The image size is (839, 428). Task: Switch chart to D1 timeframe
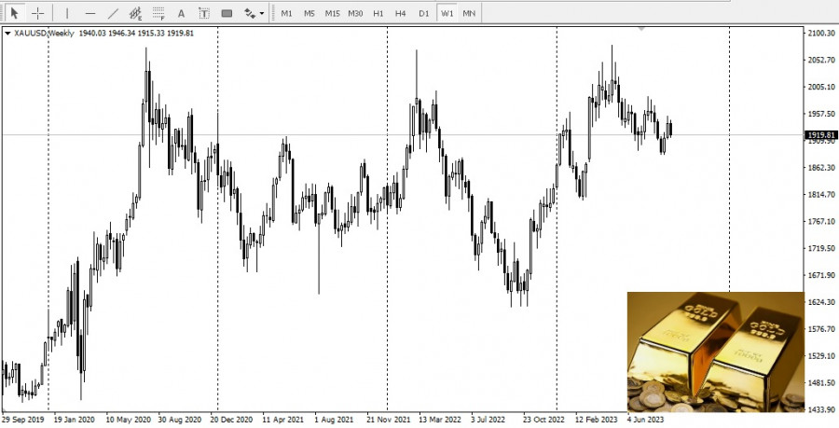424,13
